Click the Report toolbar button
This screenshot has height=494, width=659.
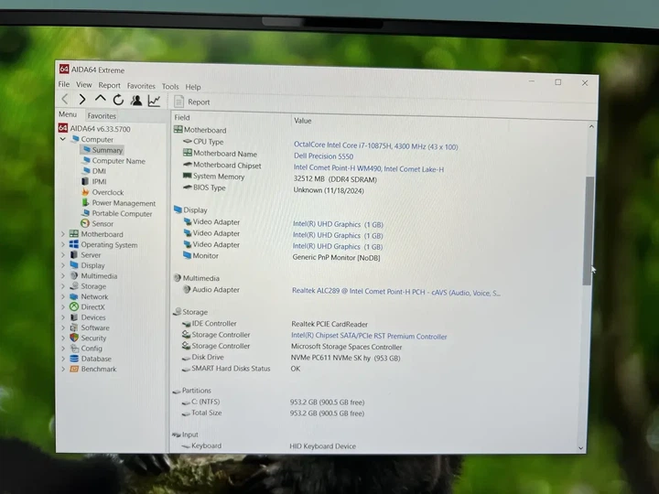pos(192,102)
